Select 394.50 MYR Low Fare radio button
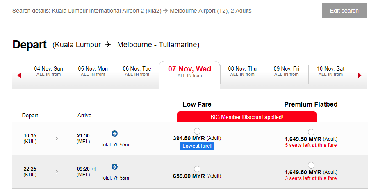378x194 pixels. [197, 131]
